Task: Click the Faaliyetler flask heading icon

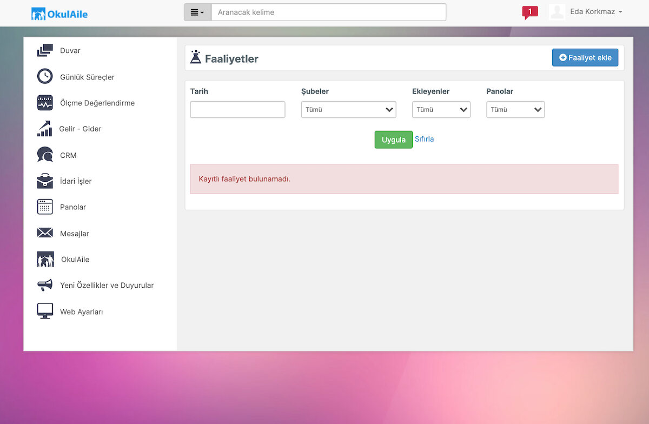Action: click(196, 57)
